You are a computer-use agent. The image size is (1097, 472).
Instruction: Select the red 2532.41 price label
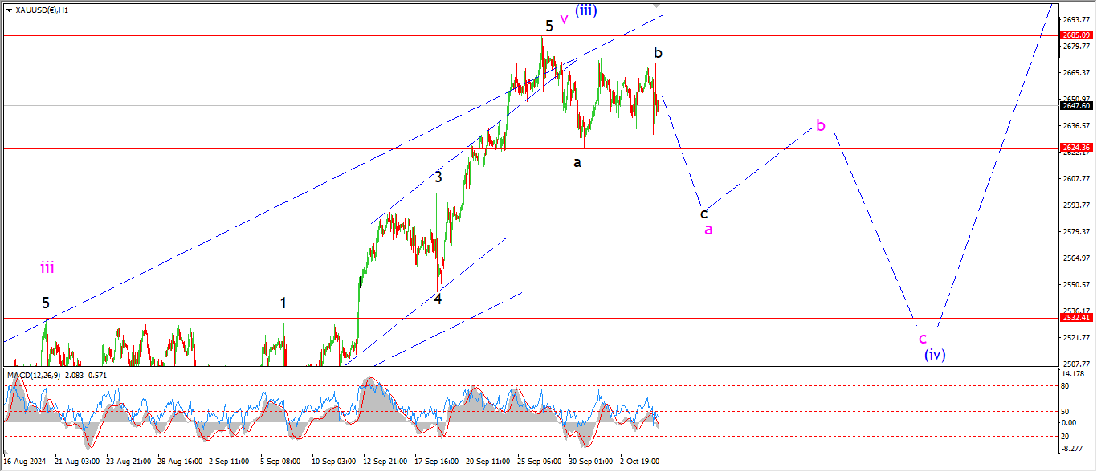[1076, 318]
